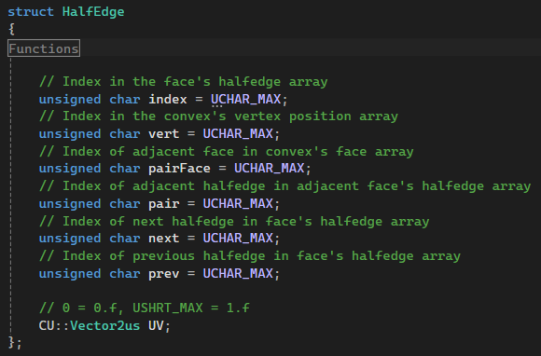Click the prev variable identifier
The height and width of the screenshot is (356, 541).
[x=164, y=274]
